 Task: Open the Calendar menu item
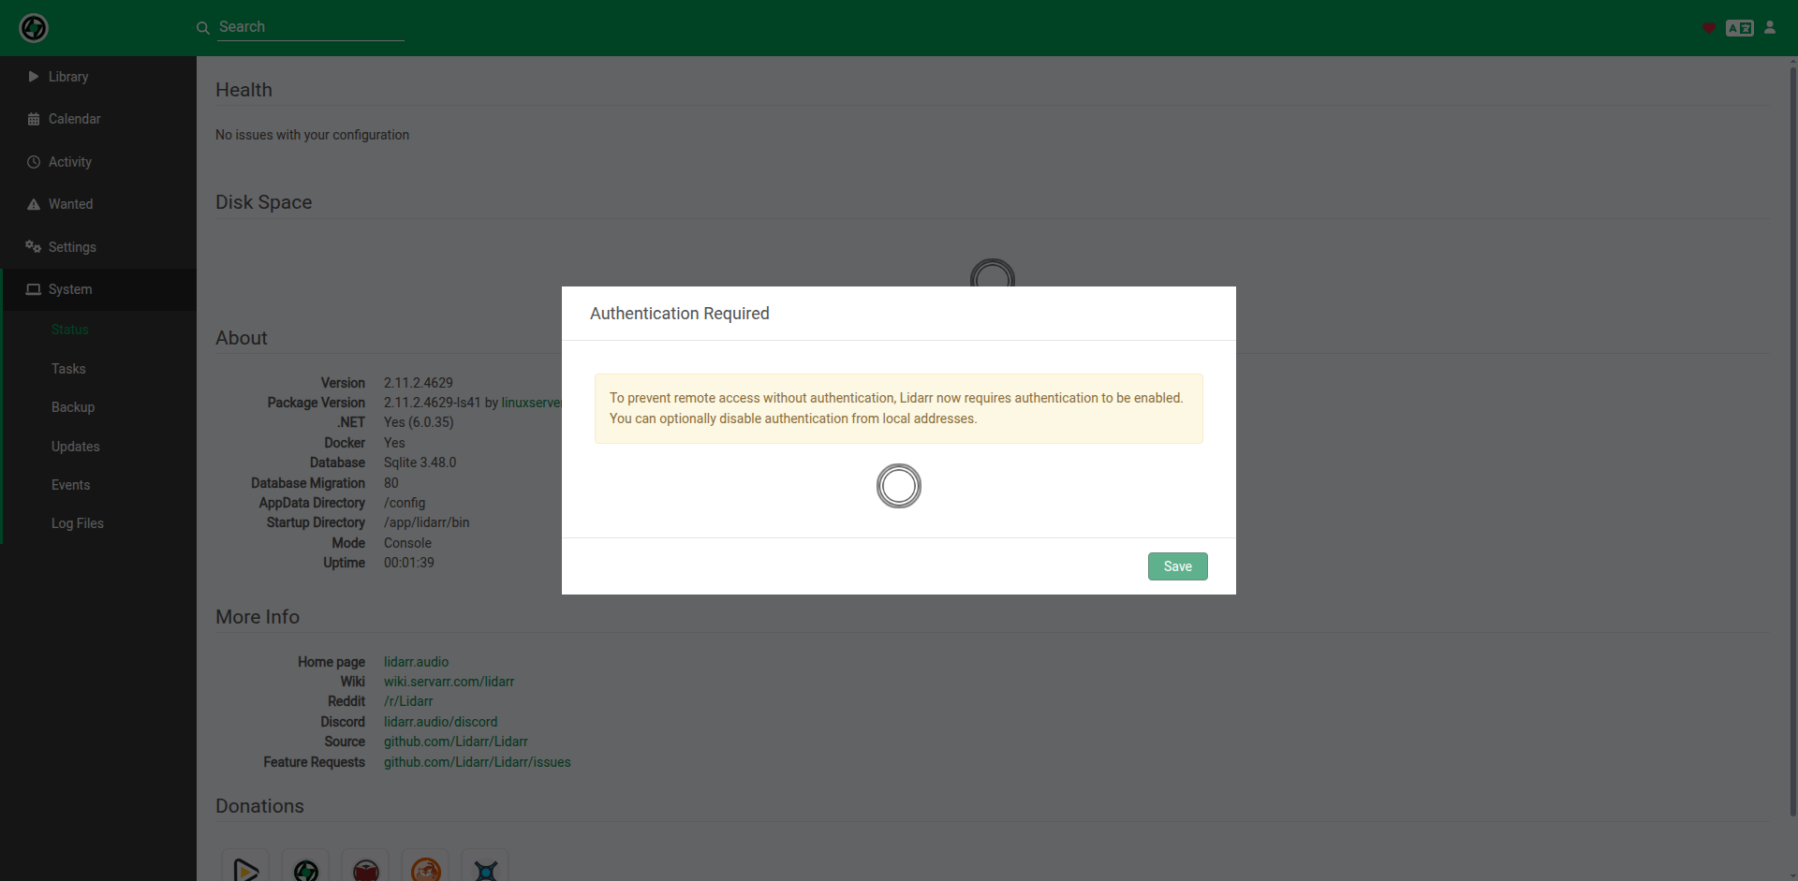point(98,119)
